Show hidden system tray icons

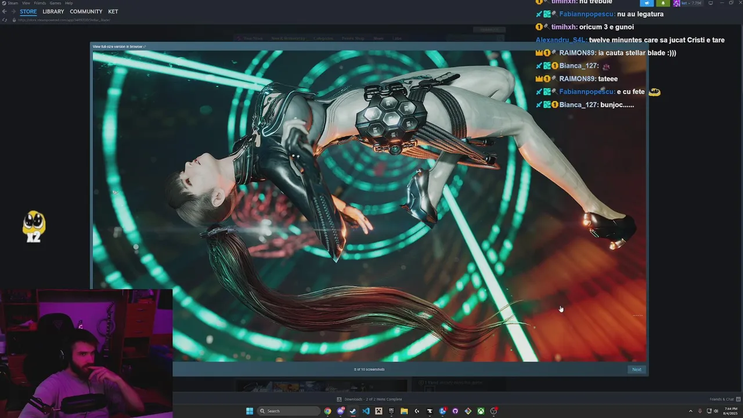pyautogui.click(x=690, y=411)
